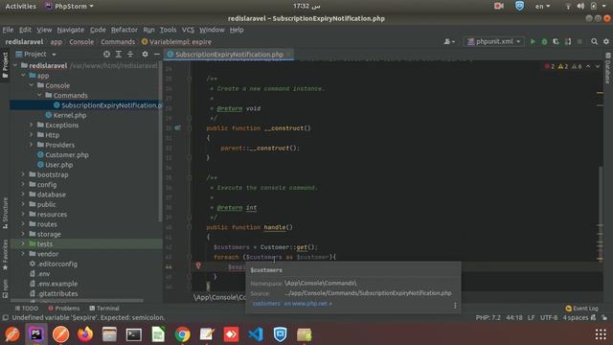Run the phpunit.xml configuration
Image resolution: width=613 pixels, height=345 pixels.
533,41
